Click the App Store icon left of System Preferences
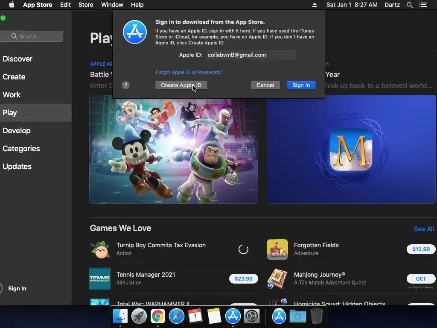 pos(233,316)
